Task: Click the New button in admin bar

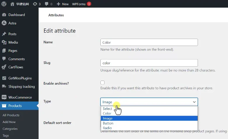Action: (62, 4)
